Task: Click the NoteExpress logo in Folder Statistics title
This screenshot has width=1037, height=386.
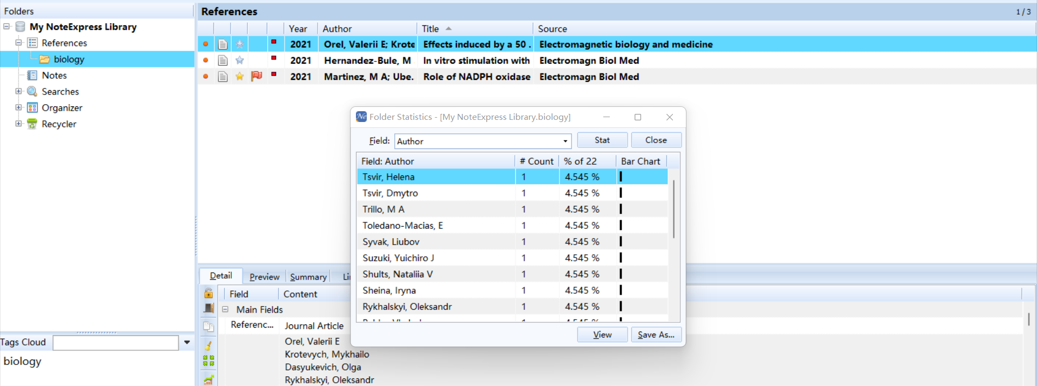Action: (x=361, y=117)
